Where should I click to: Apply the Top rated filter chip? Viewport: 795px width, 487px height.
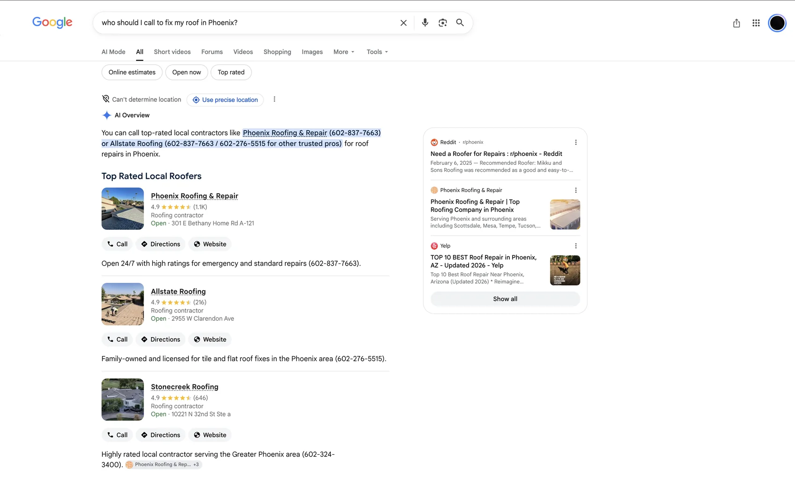tap(231, 72)
